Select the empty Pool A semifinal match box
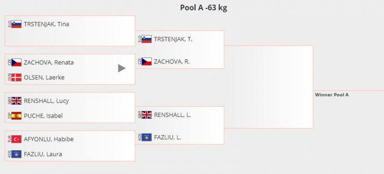The width and height of the screenshot is (384, 174). pyautogui.click(x=269, y=87)
